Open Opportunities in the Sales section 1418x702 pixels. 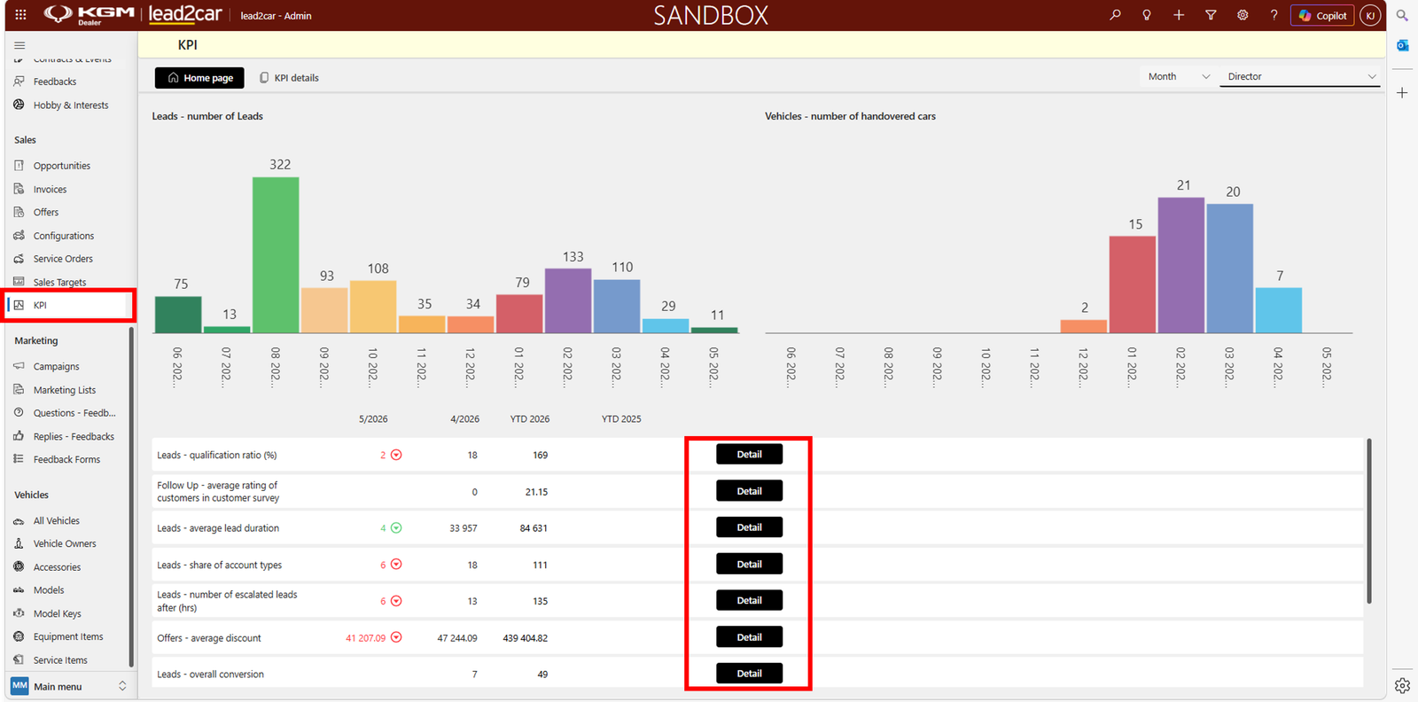(62, 166)
